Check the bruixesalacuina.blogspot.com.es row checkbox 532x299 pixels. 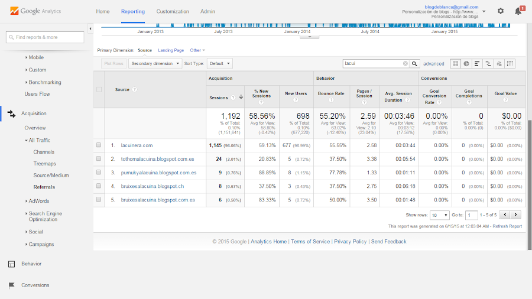[x=99, y=199]
